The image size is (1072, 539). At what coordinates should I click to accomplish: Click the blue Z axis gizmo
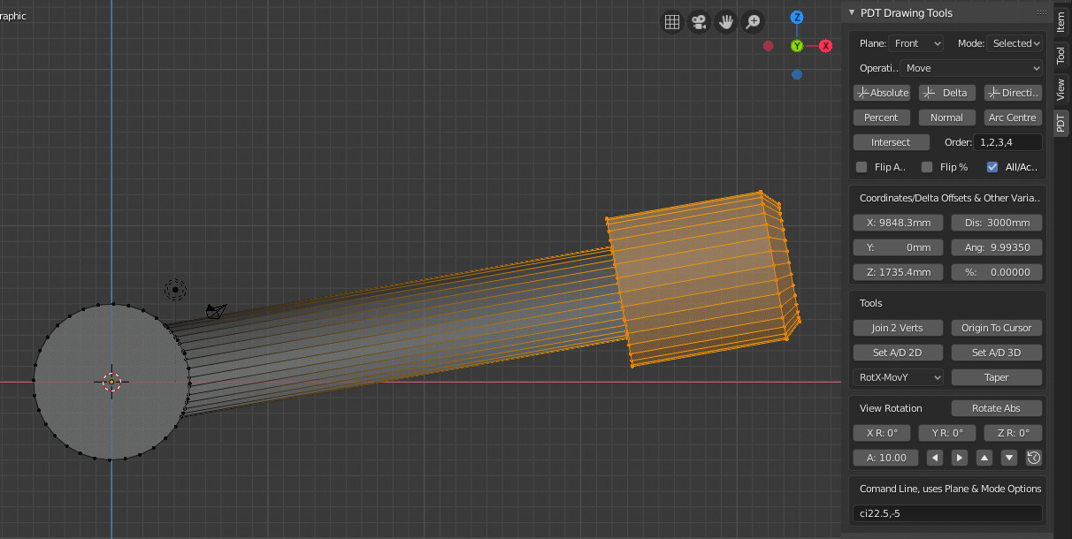point(797,18)
